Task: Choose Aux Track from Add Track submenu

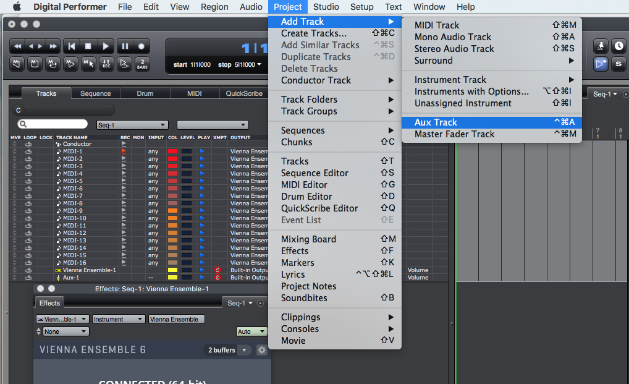Action: [491, 122]
